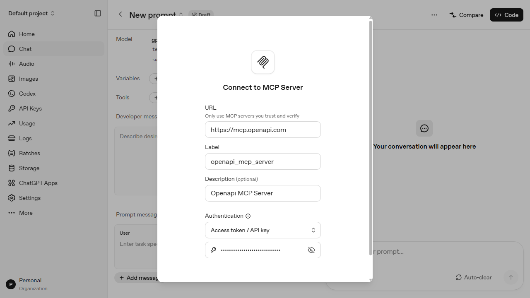
Task: Click the Home icon in sidebar
Action: (12, 34)
